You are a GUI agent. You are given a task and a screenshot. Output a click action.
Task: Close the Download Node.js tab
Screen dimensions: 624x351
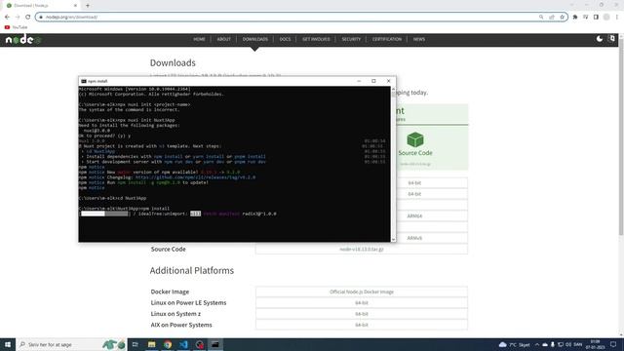tap(76, 6)
